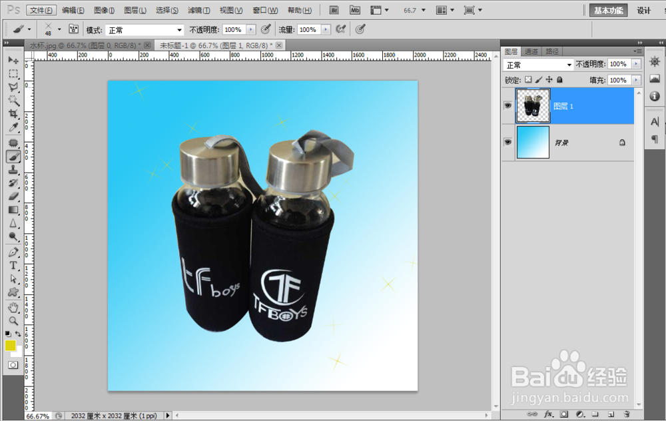Open the brush mode 正常 dropdown
This screenshot has height=421, width=666.
[x=145, y=30]
